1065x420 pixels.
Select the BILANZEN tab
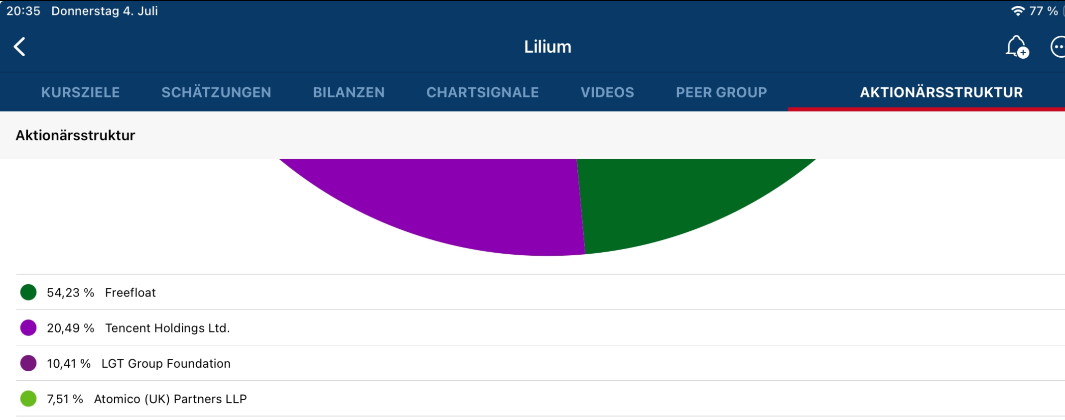(x=349, y=92)
